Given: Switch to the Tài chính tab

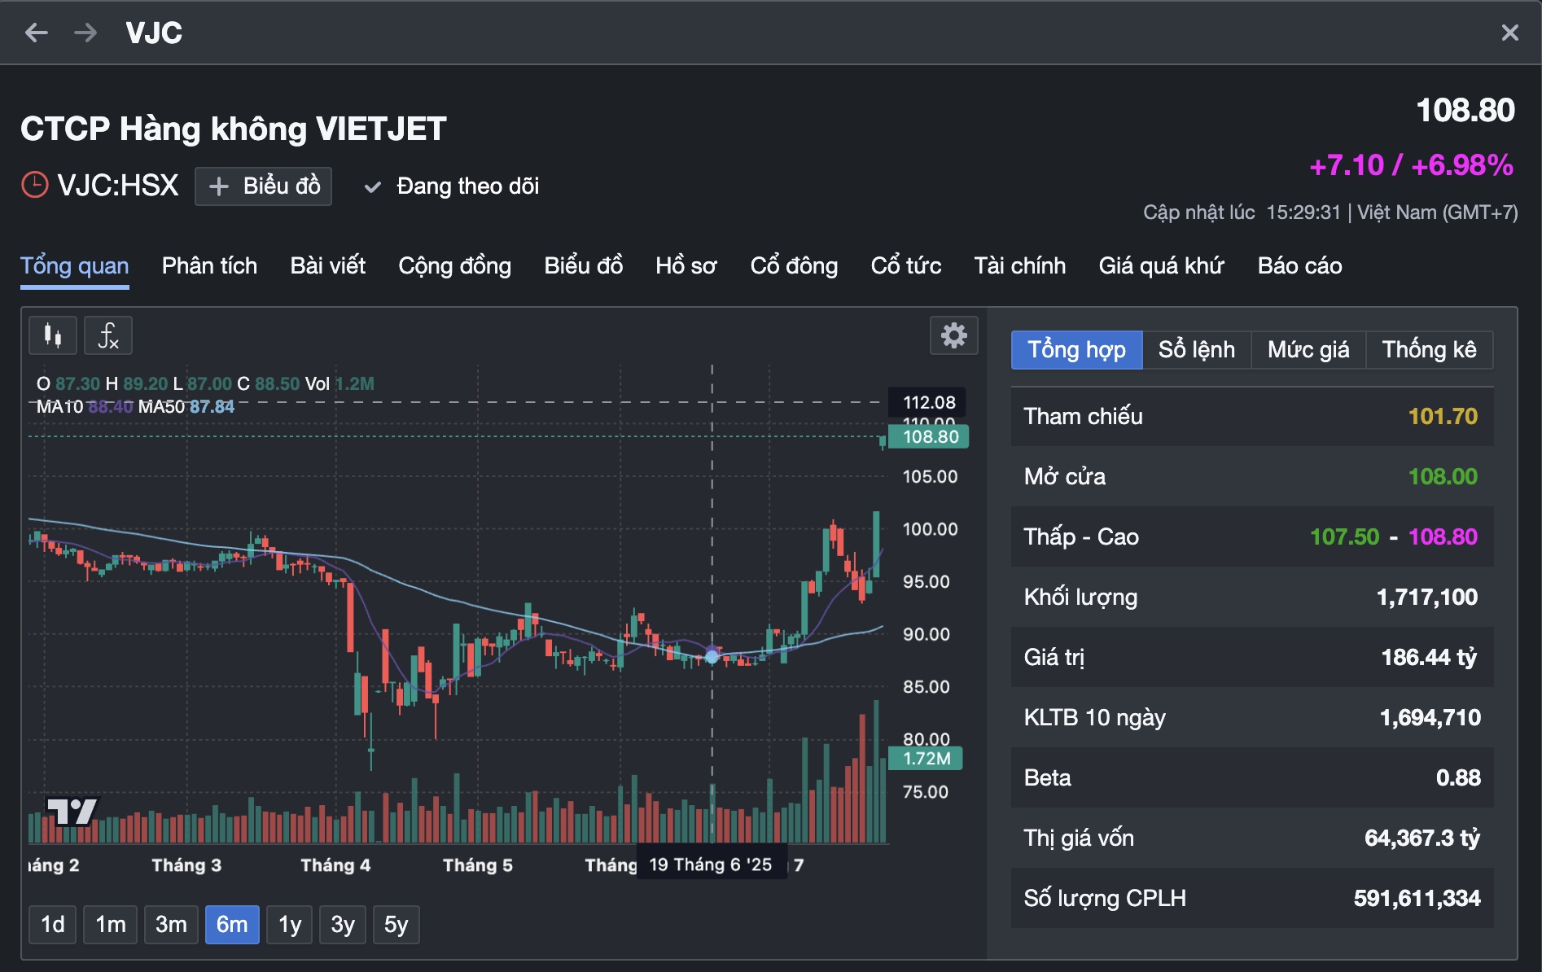Looking at the screenshot, I should (1019, 265).
